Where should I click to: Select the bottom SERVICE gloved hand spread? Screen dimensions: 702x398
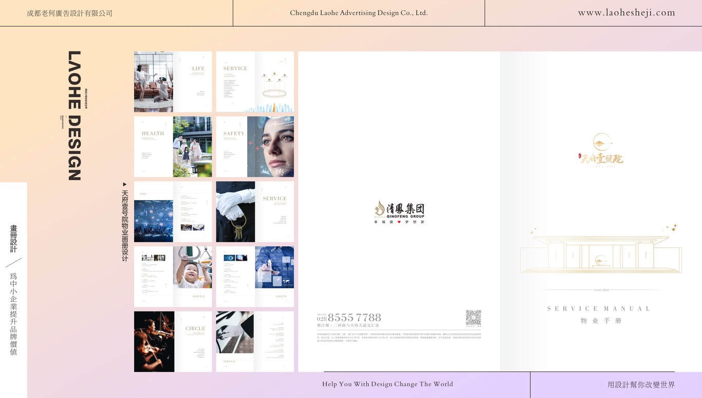pos(255,341)
